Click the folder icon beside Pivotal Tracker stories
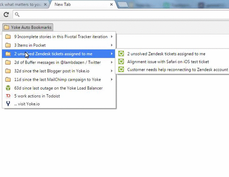 coord(8,37)
